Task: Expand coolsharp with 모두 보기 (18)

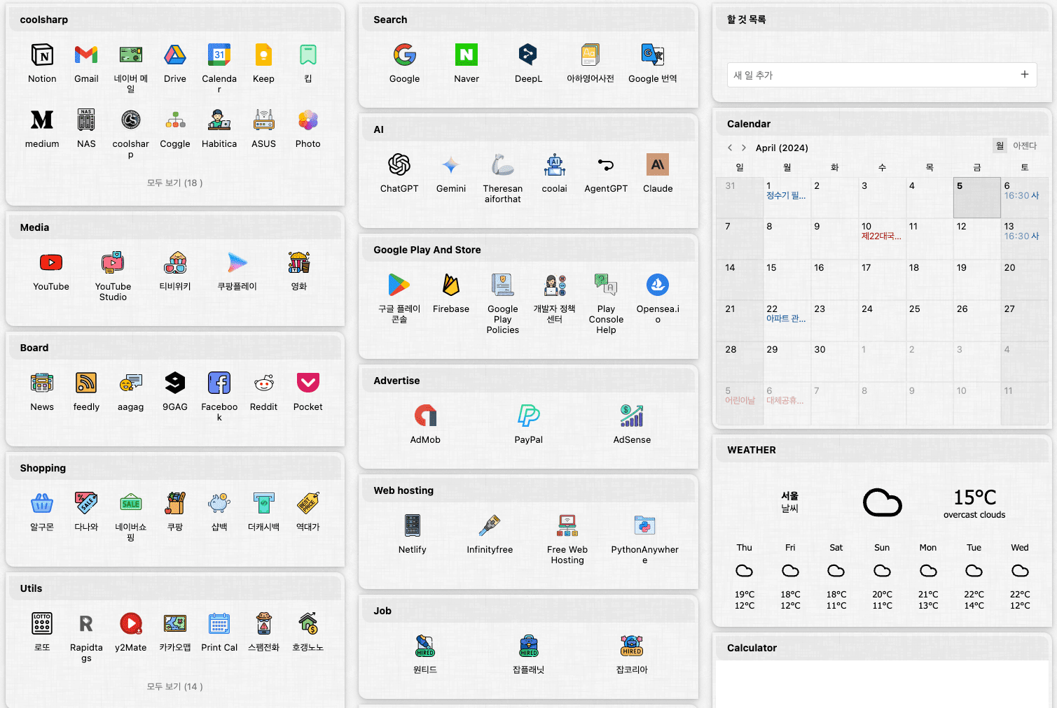Action: coord(174,183)
